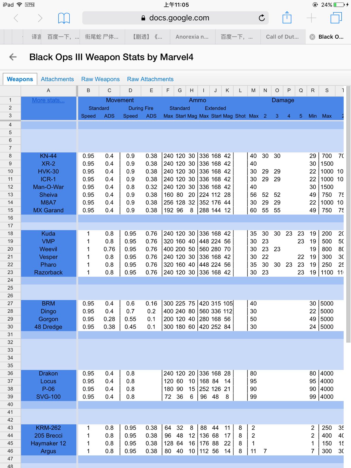Select the MX Garand weapon cell
The height and width of the screenshot is (468, 351).
click(x=48, y=210)
